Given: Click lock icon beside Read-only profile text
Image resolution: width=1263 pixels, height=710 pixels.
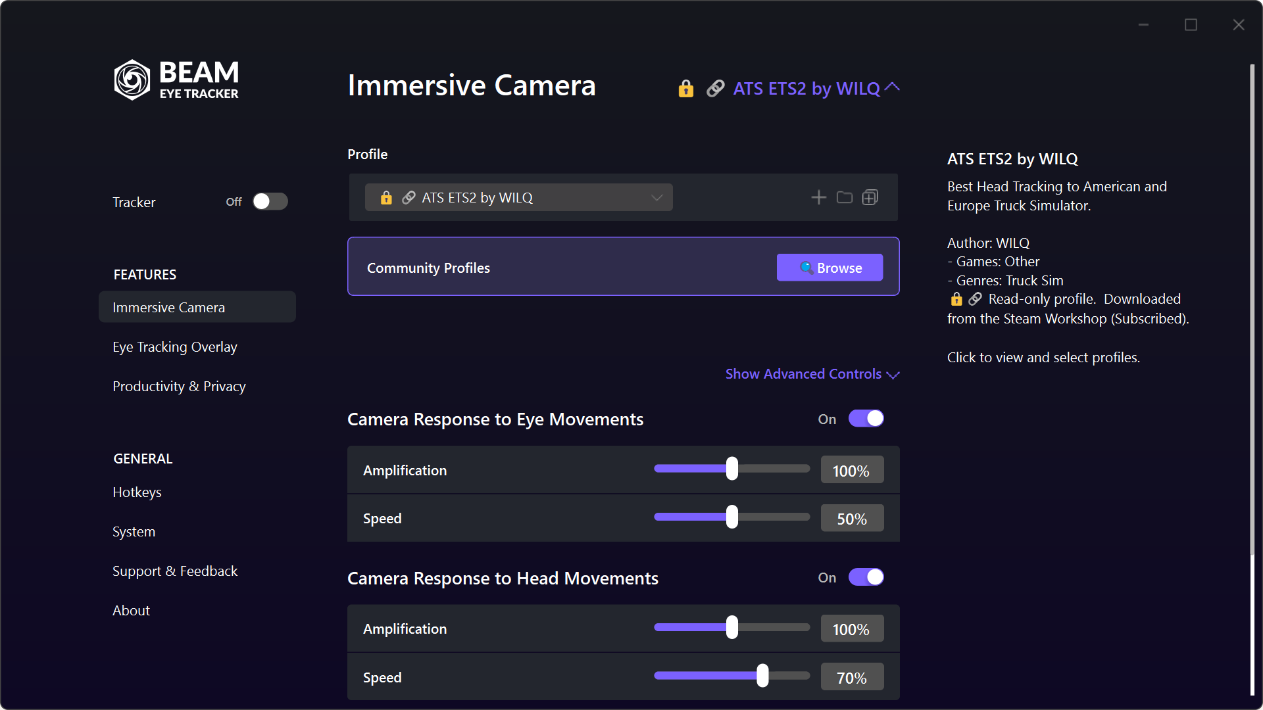Looking at the screenshot, I should tap(956, 299).
